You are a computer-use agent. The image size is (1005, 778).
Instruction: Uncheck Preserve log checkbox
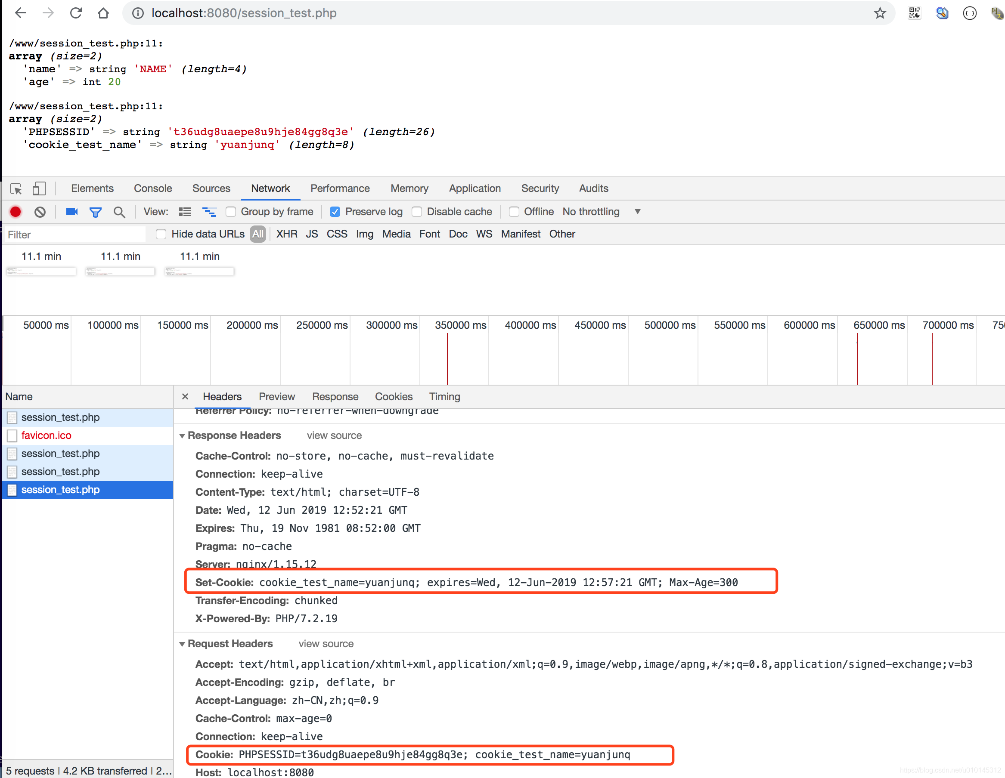(335, 212)
